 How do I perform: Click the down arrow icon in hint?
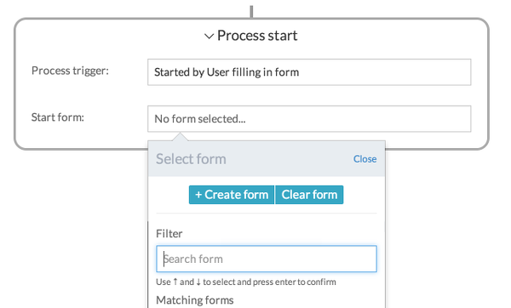(198, 282)
